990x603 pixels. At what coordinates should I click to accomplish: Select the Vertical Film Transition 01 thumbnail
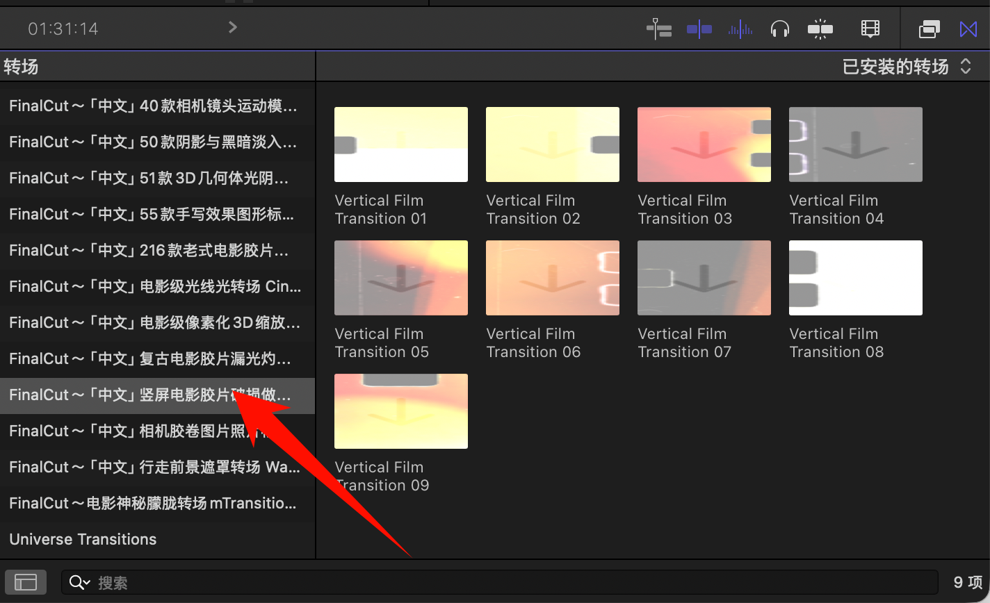point(401,144)
